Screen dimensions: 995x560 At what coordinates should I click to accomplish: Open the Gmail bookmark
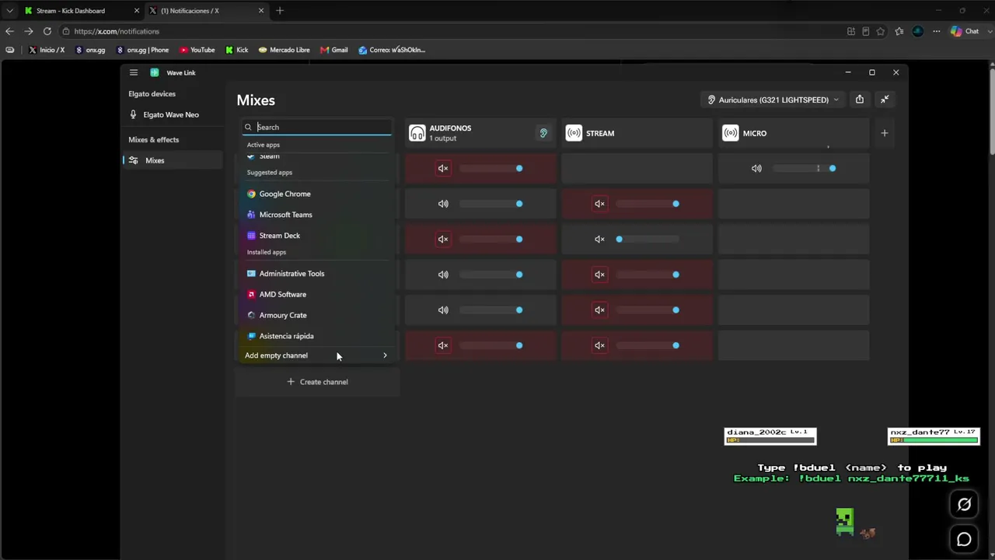(x=334, y=50)
